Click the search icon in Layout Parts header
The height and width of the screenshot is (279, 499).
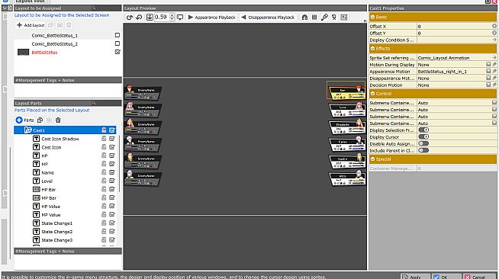click(94, 103)
